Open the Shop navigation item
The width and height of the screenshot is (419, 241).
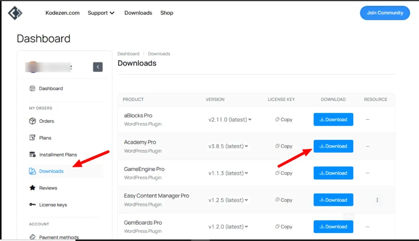point(167,13)
